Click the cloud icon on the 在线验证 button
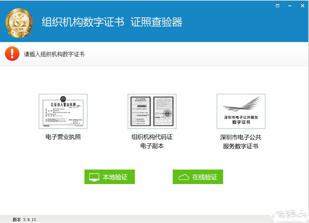The height and width of the screenshot is (223, 309). (183, 177)
